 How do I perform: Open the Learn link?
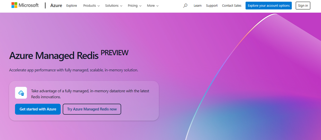tap(197, 5)
